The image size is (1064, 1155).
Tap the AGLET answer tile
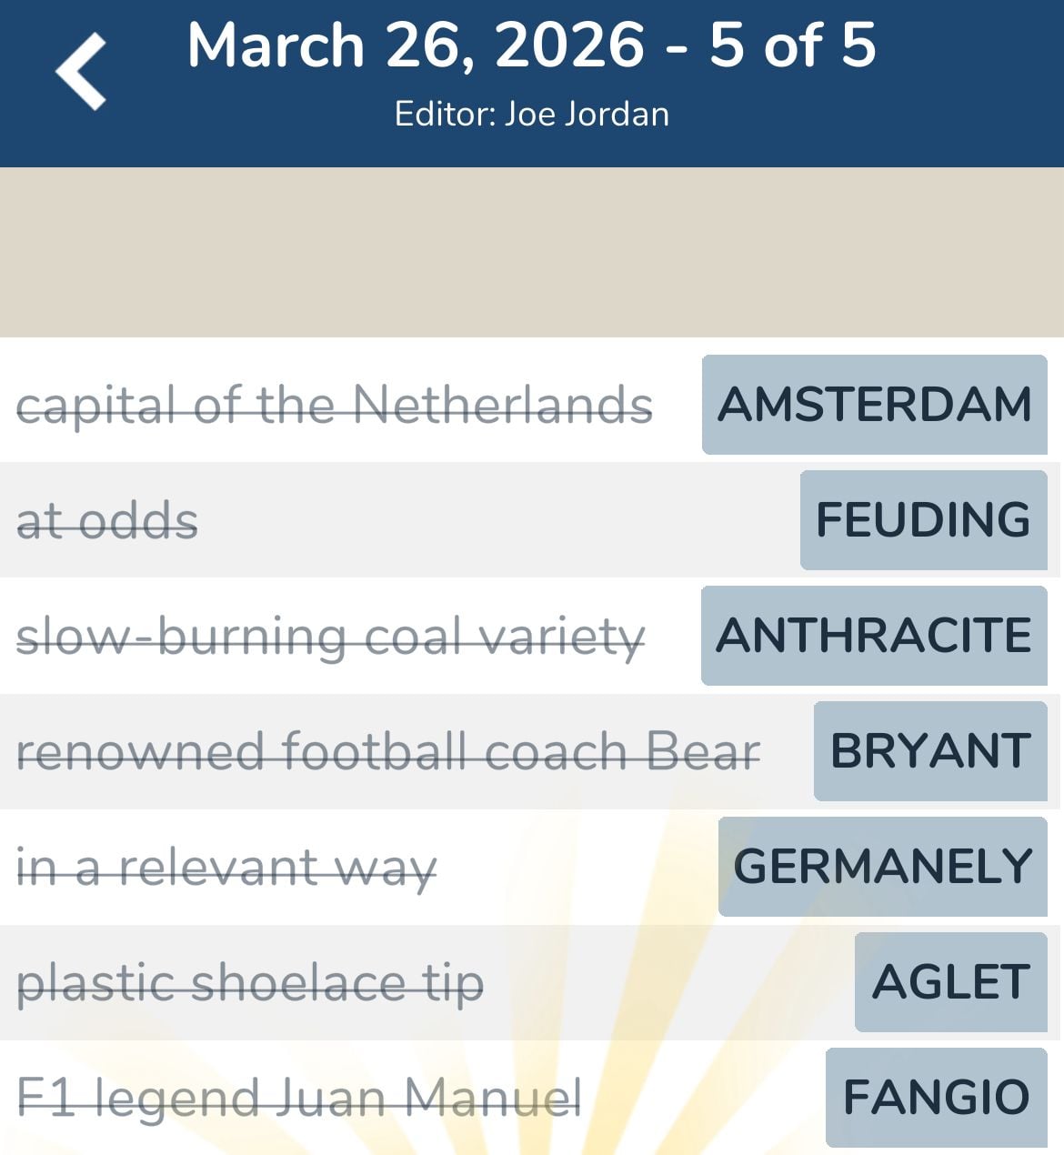(950, 982)
